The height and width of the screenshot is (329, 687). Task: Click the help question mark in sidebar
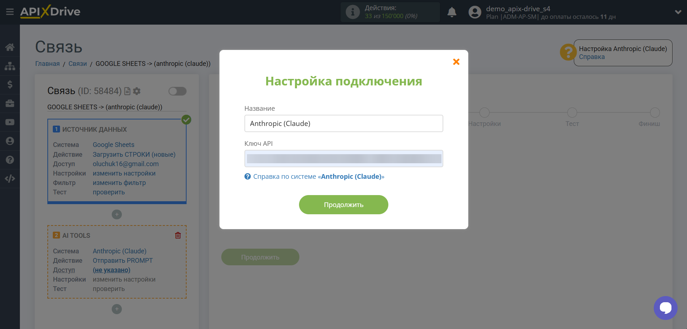pos(10,160)
